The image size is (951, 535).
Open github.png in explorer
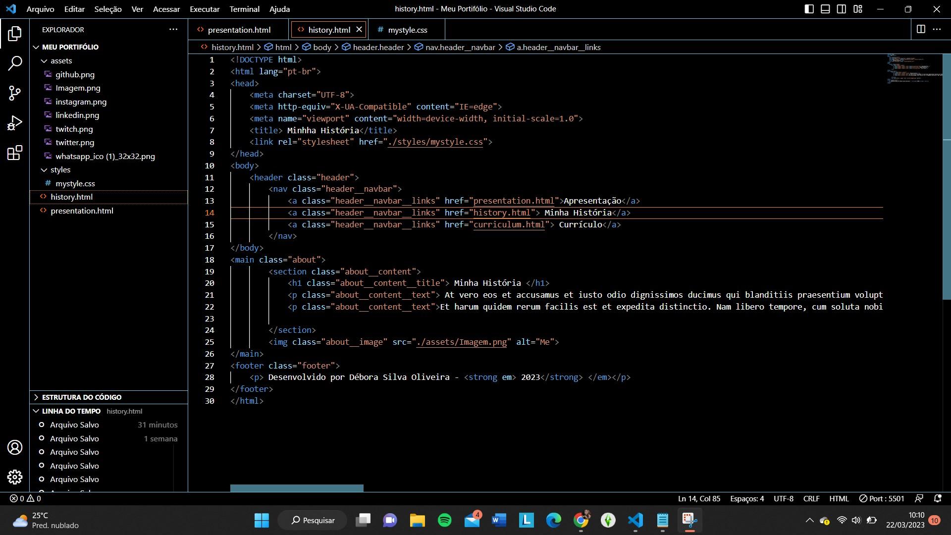75,74
